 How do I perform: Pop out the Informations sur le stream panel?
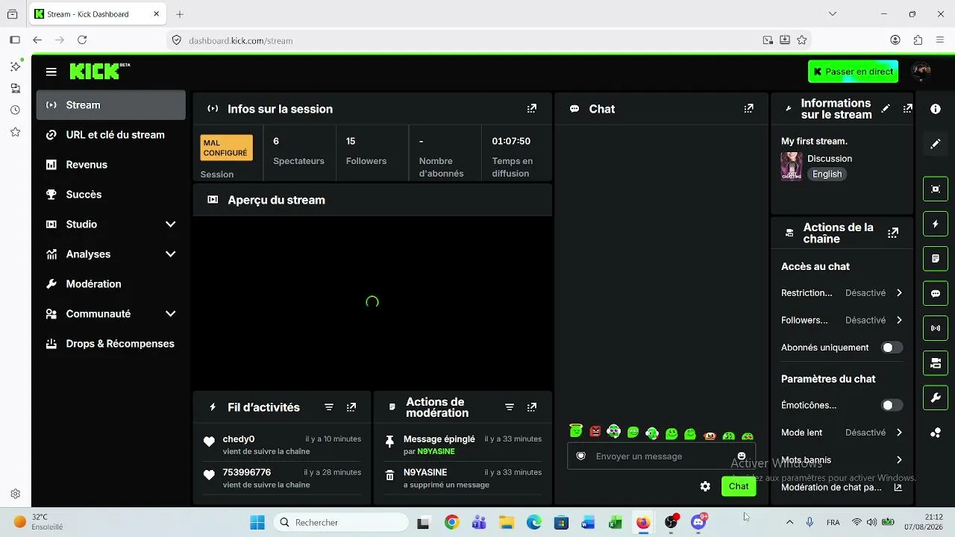(908, 109)
